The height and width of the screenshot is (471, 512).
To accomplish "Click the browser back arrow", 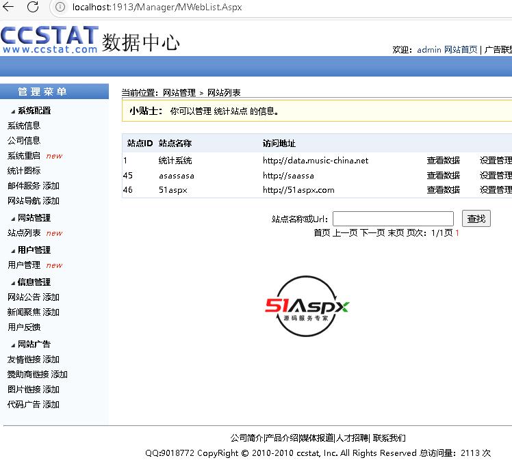I will 9,8.
